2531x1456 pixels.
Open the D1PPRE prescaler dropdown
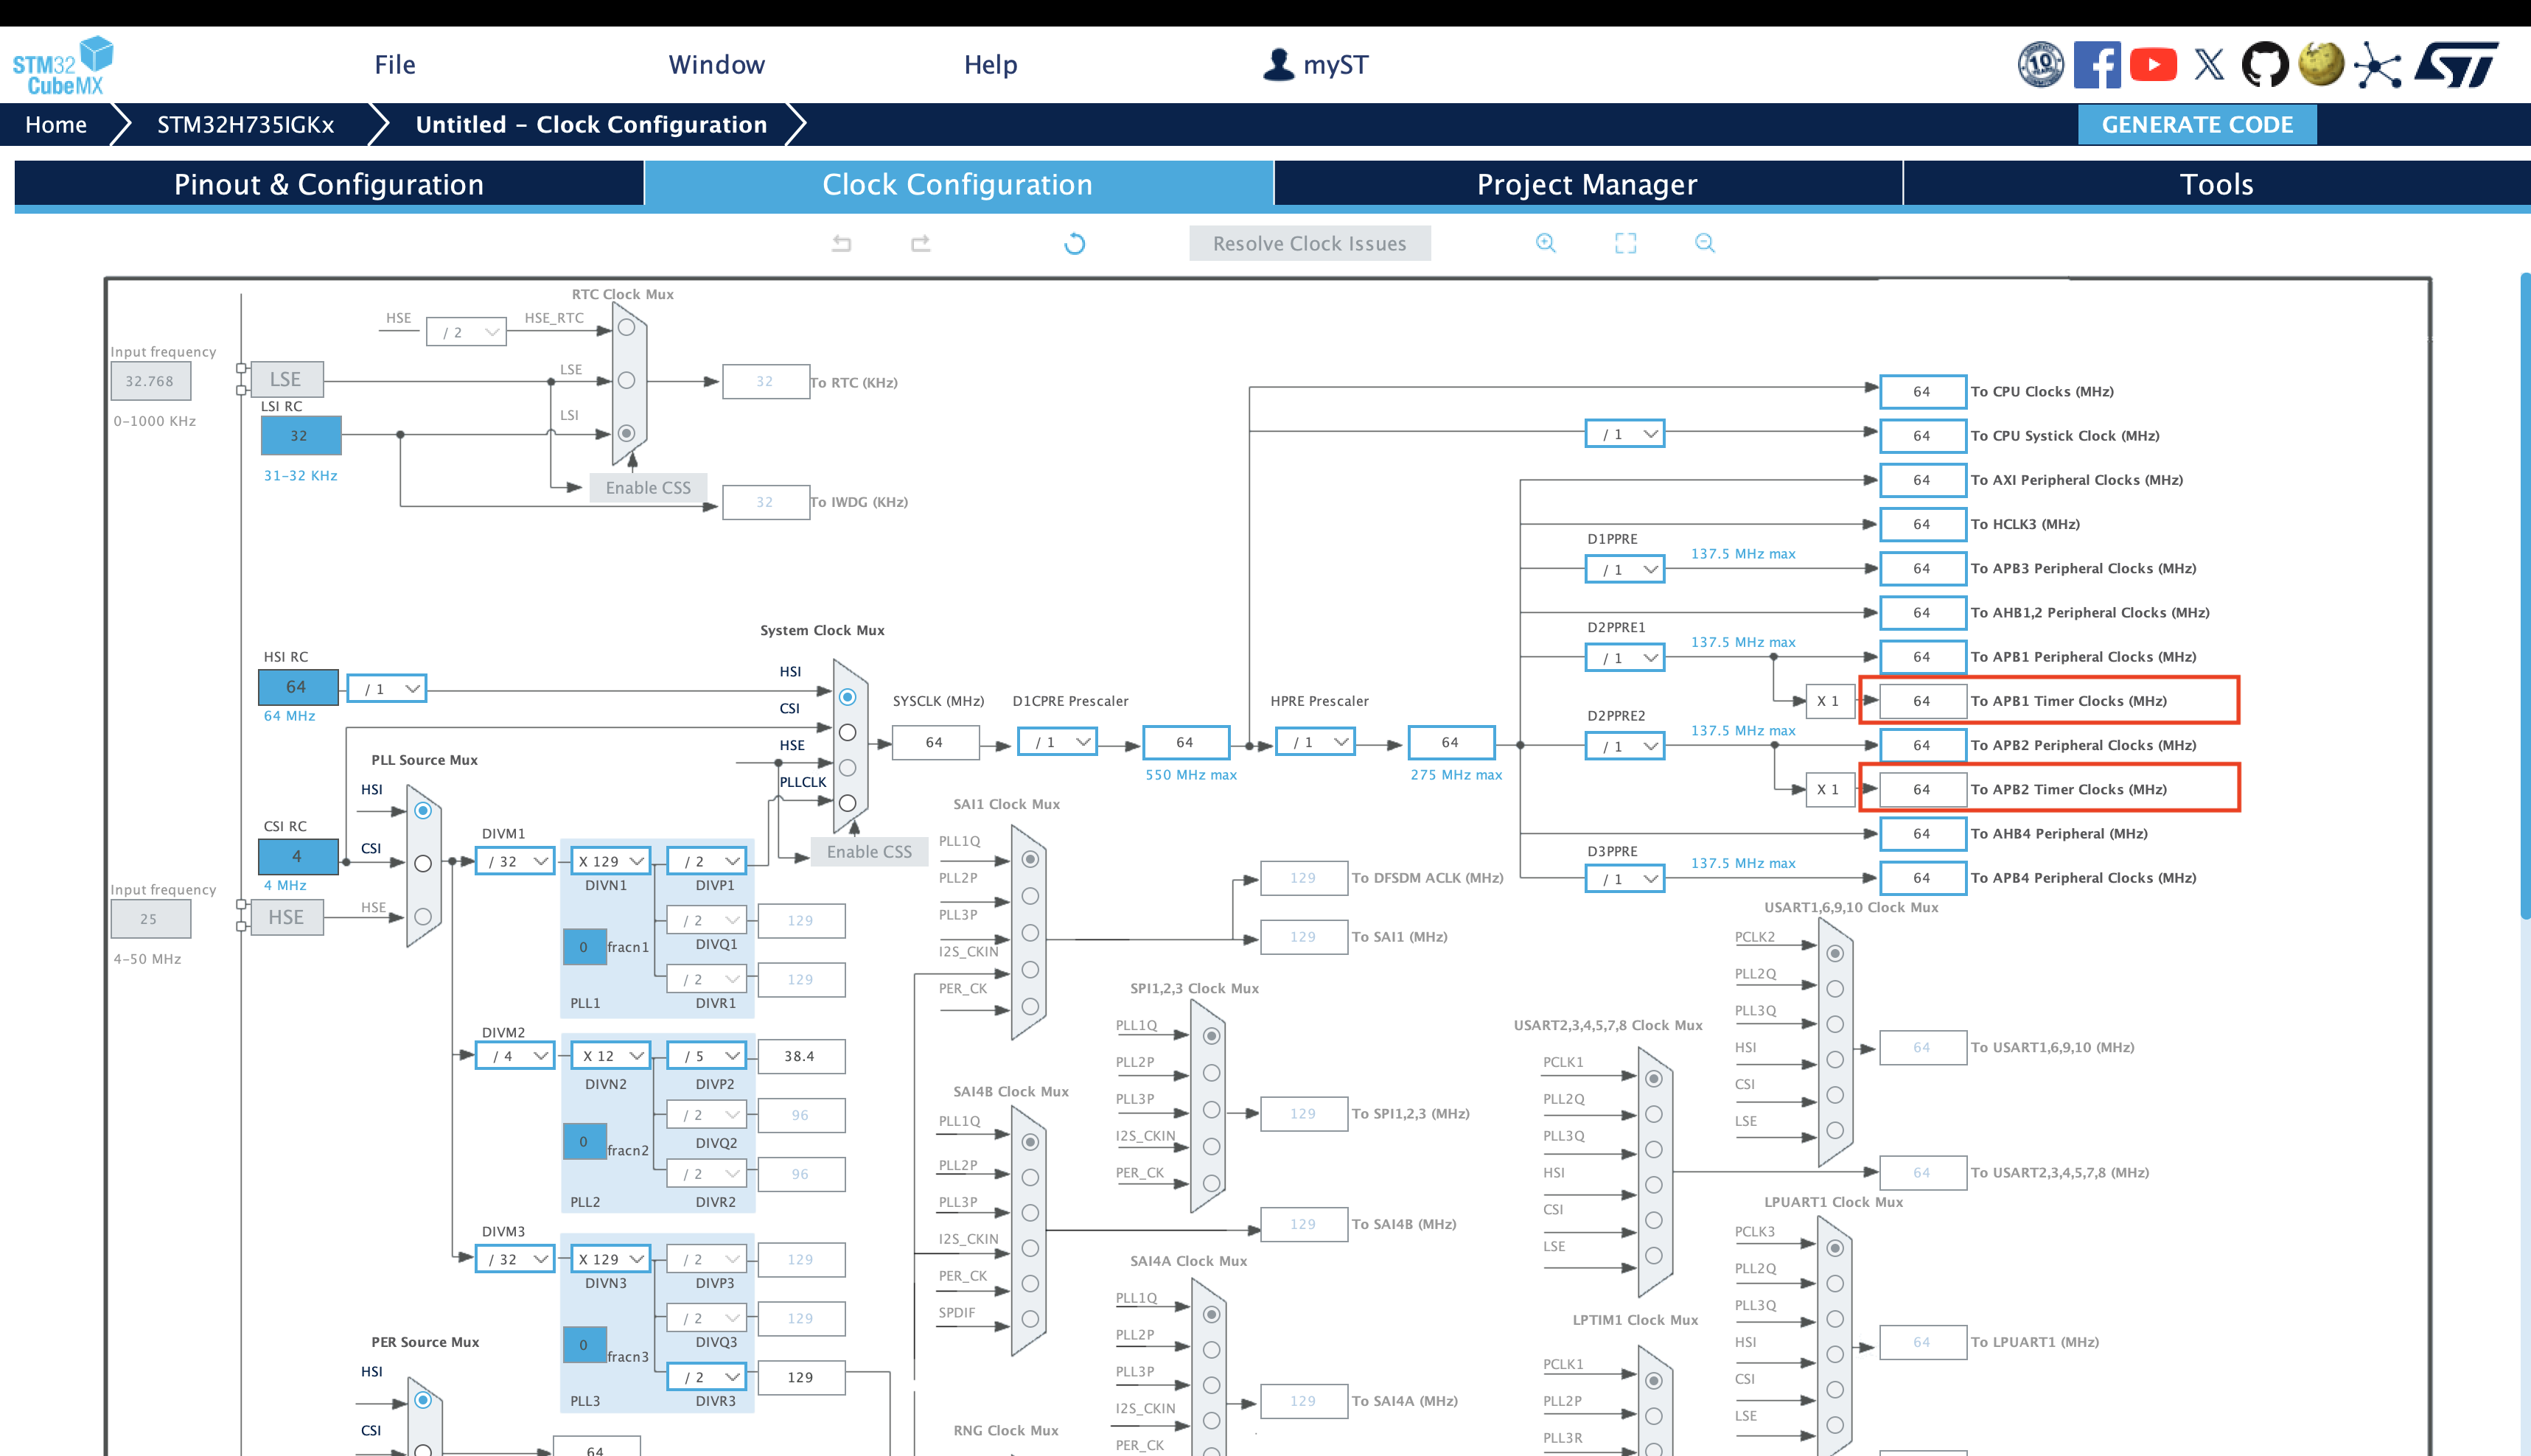(1625, 569)
